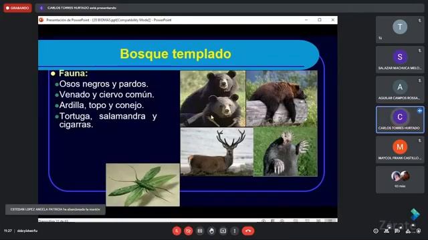Click the Bosque templado slide title
Image resolution: width=428 pixels, height=240 pixels.
click(176, 54)
